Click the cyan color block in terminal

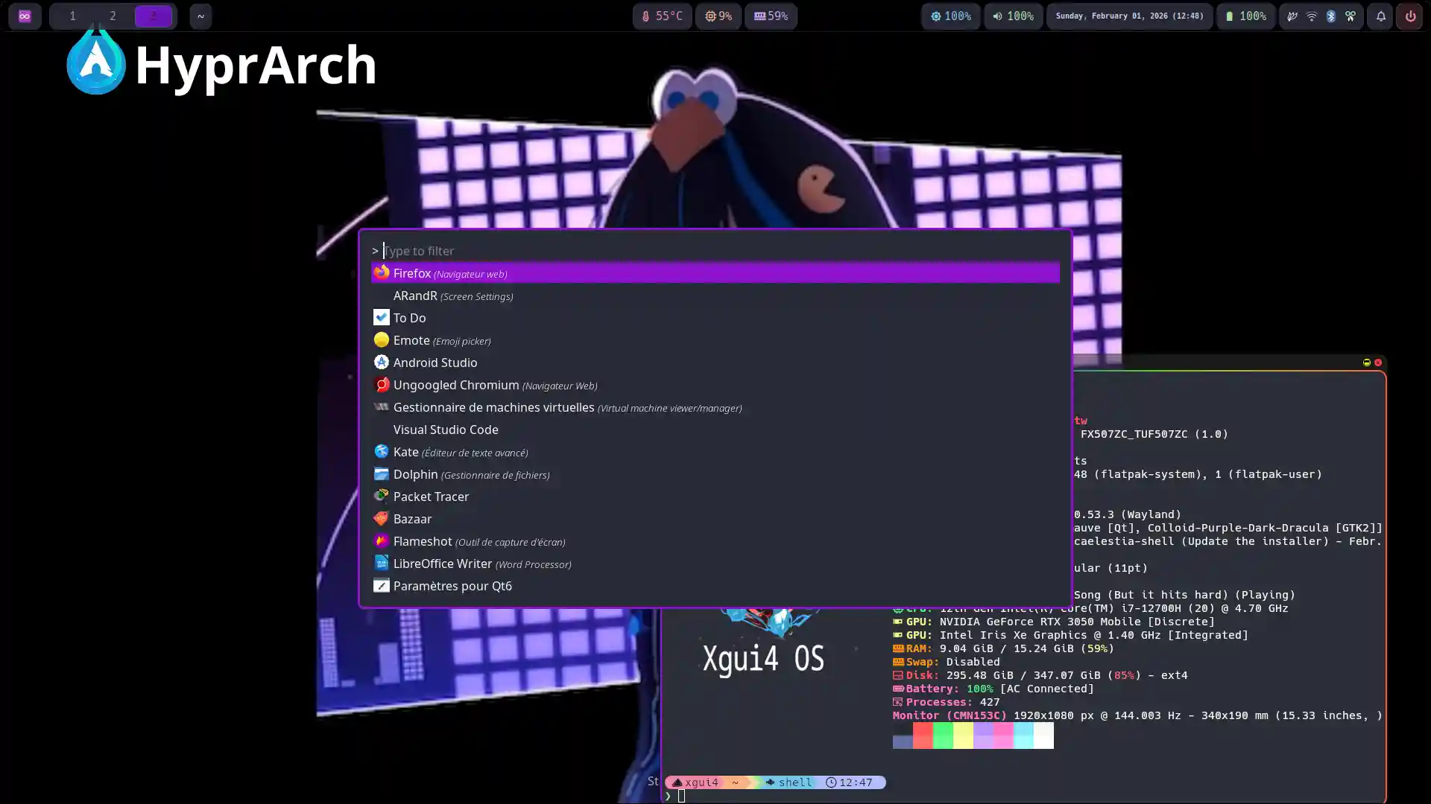click(x=1023, y=736)
